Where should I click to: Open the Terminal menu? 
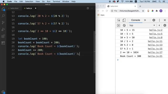click(56, 2)
